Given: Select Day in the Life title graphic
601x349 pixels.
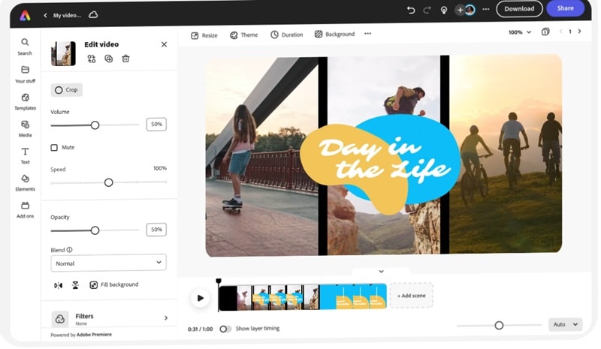Looking at the screenshot, I should [x=381, y=163].
